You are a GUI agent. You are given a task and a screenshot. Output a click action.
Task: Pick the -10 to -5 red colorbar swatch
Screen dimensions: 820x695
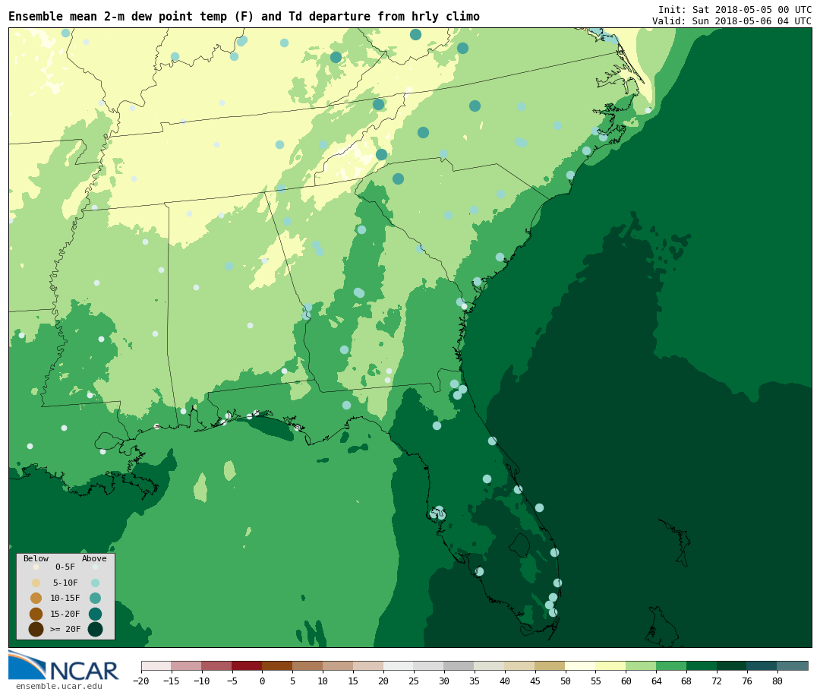click(216, 665)
